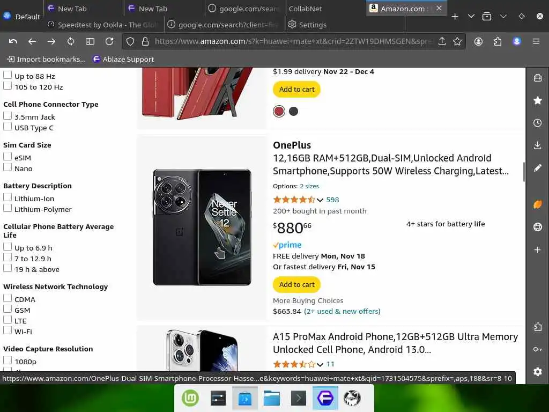Select the dark gray color swatch
549x412 pixels.
(293, 112)
